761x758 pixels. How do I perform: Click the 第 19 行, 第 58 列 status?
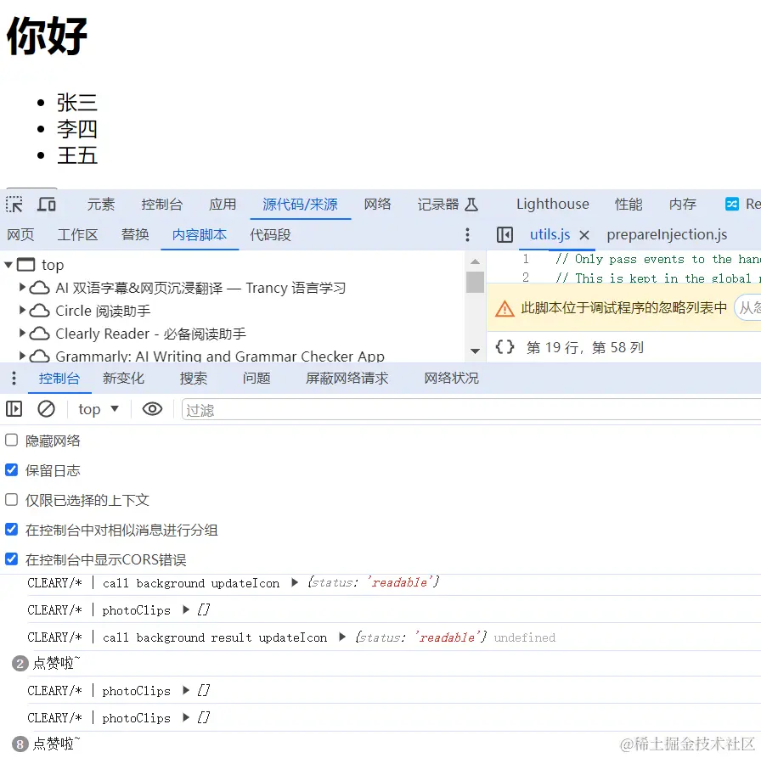[585, 347]
